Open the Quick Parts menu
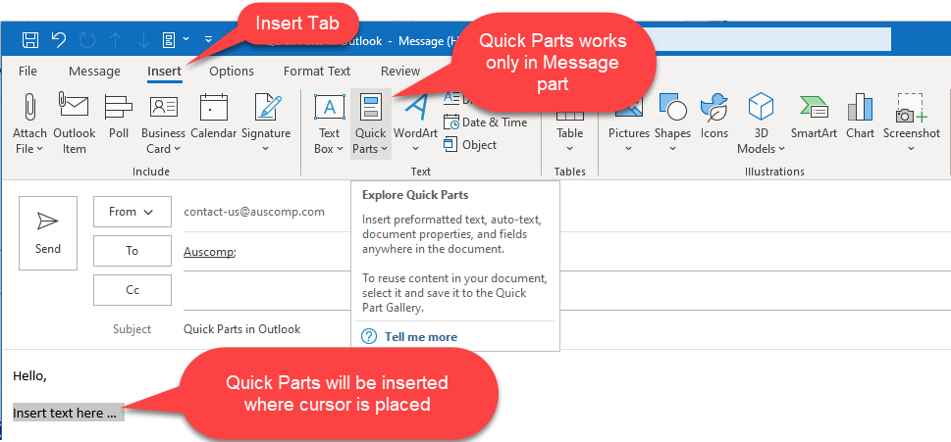This screenshot has height=442, width=951. coord(371,123)
